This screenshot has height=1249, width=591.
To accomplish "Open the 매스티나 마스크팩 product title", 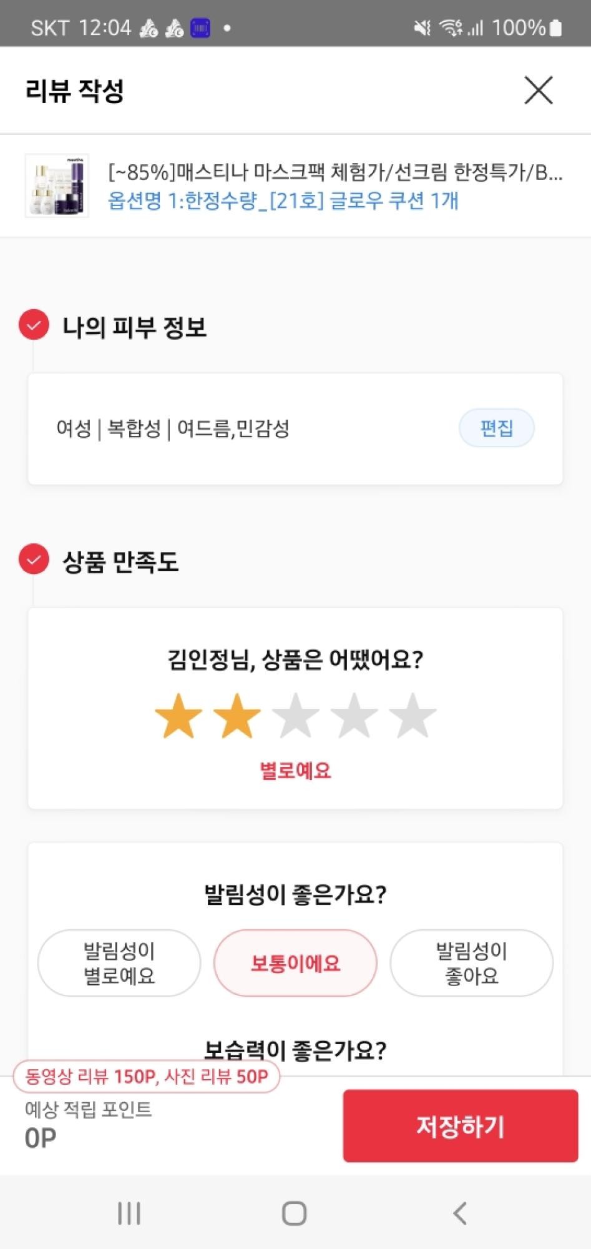I will [335, 172].
